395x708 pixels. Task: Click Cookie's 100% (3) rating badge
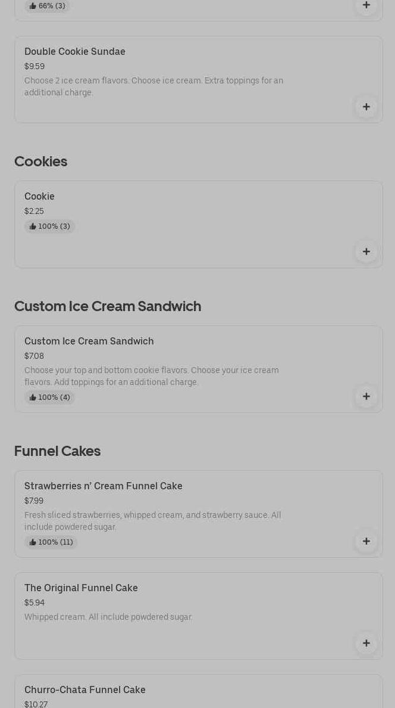50,226
